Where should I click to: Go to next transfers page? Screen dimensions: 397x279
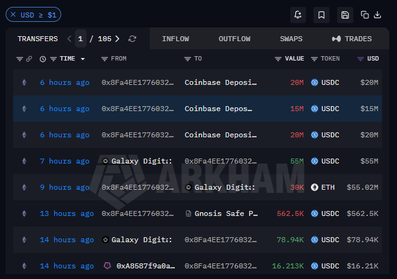117,39
